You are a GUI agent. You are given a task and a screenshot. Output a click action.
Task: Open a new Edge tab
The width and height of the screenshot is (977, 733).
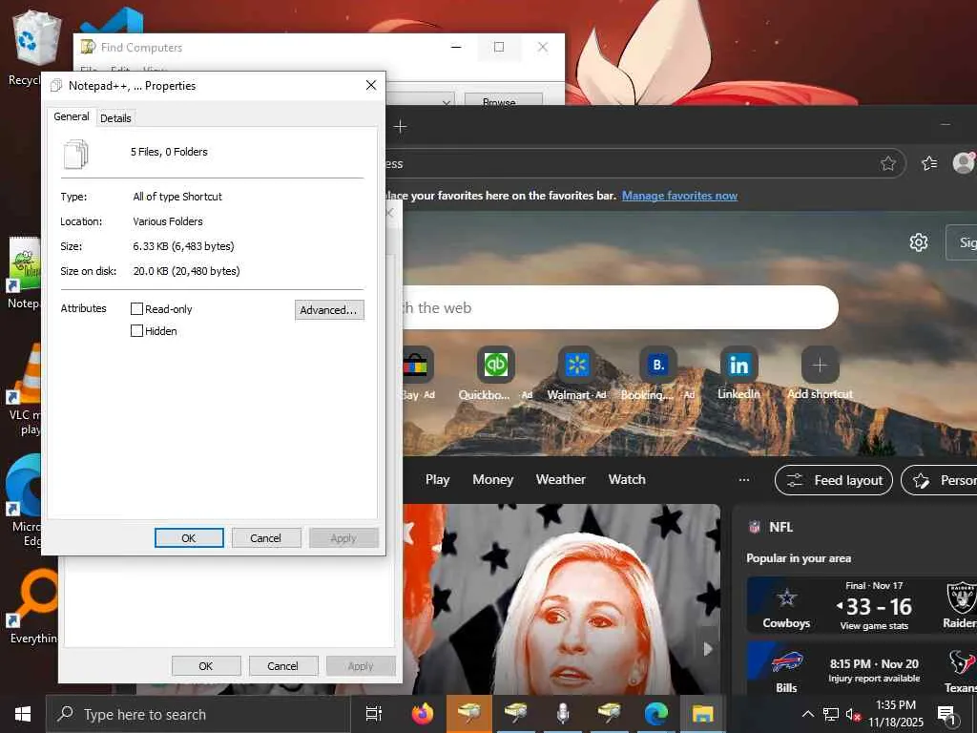400,127
